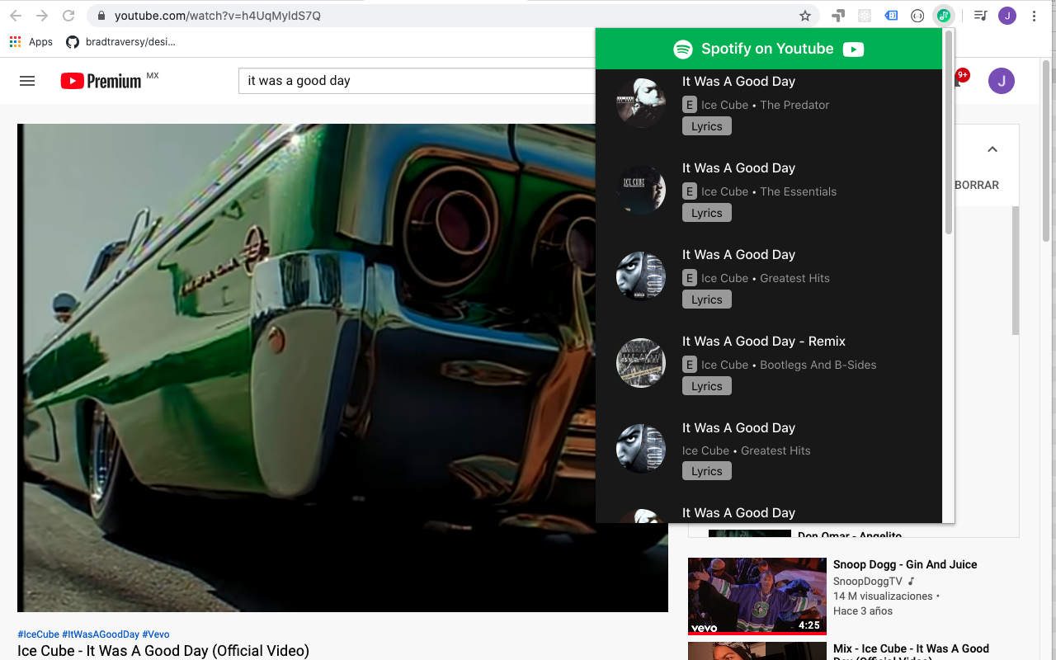Select It Was A Good Day - Remix title

764,342
